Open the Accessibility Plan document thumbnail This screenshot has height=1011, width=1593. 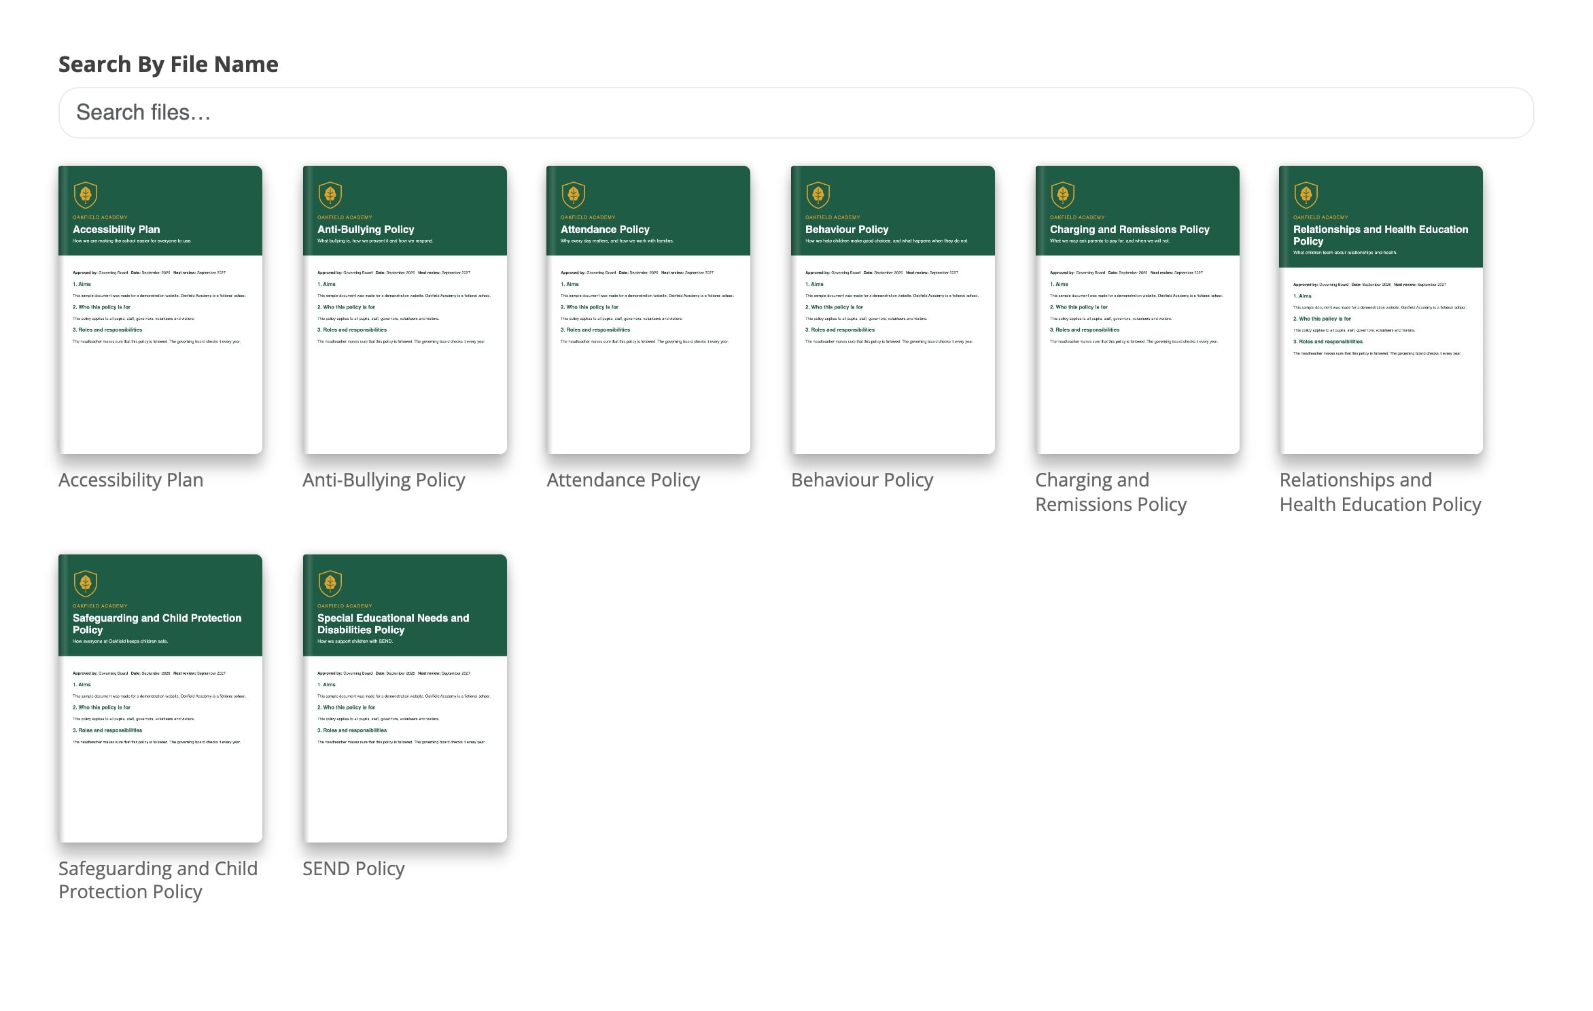[160, 310]
